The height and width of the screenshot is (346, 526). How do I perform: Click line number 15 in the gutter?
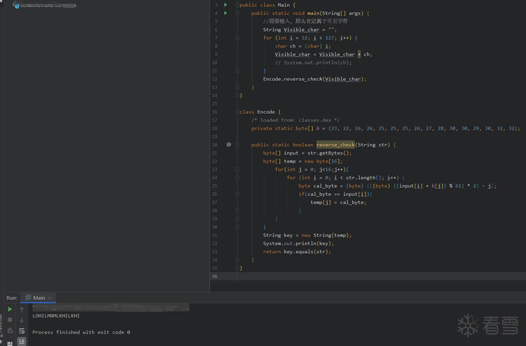[215, 104]
